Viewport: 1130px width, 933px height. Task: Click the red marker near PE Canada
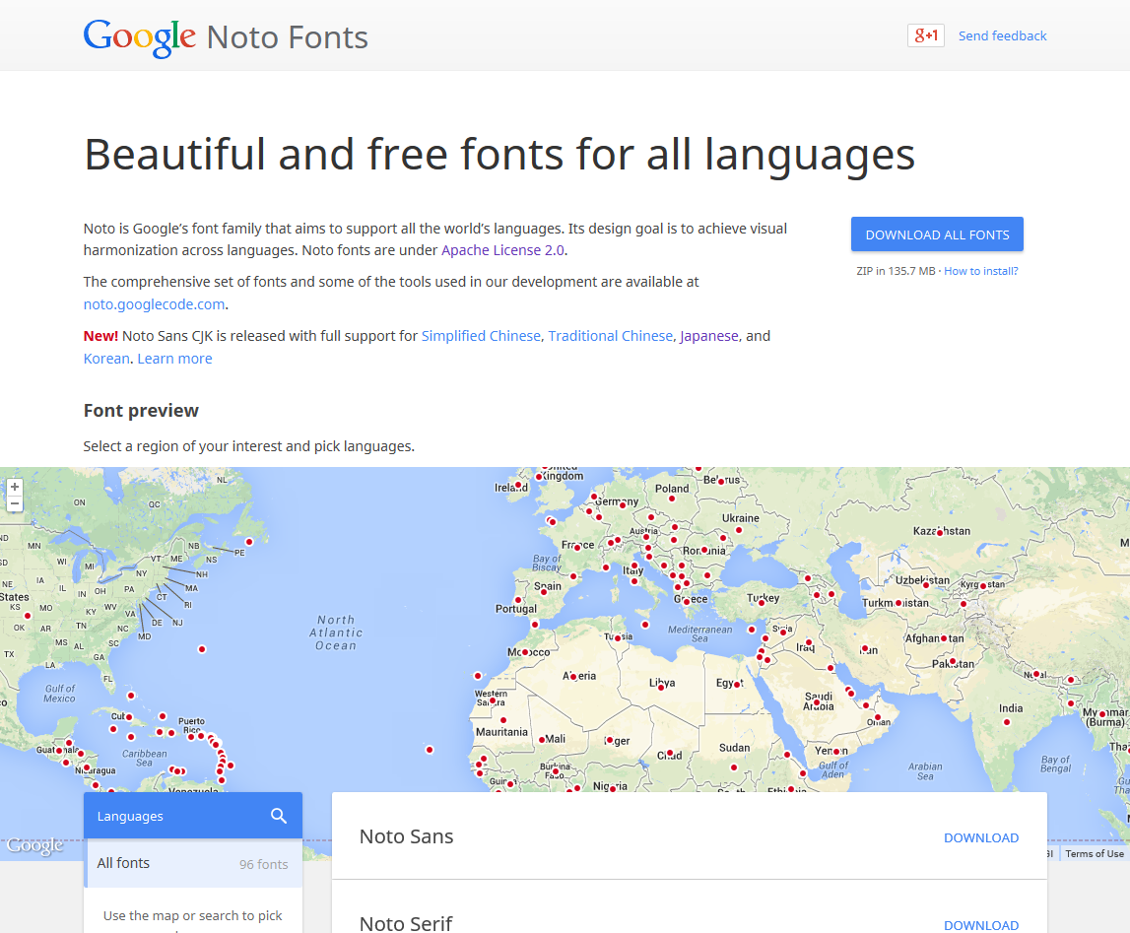(249, 542)
